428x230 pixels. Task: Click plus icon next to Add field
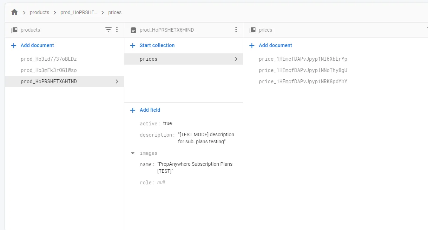tap(133, 110)
